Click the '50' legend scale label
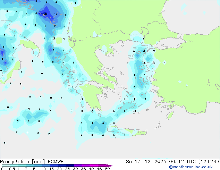The height and width of the screenshot is (170, 220). coord(107,169)
